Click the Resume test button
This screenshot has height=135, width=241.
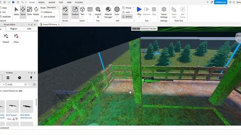(146, 11)
